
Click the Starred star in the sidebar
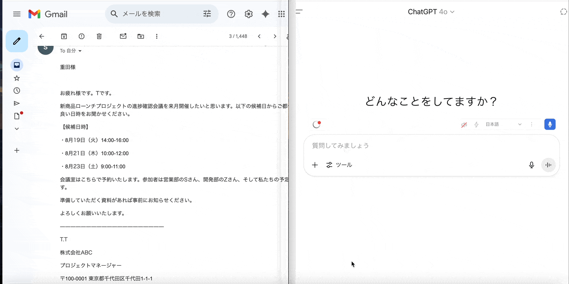coord(17,78)
